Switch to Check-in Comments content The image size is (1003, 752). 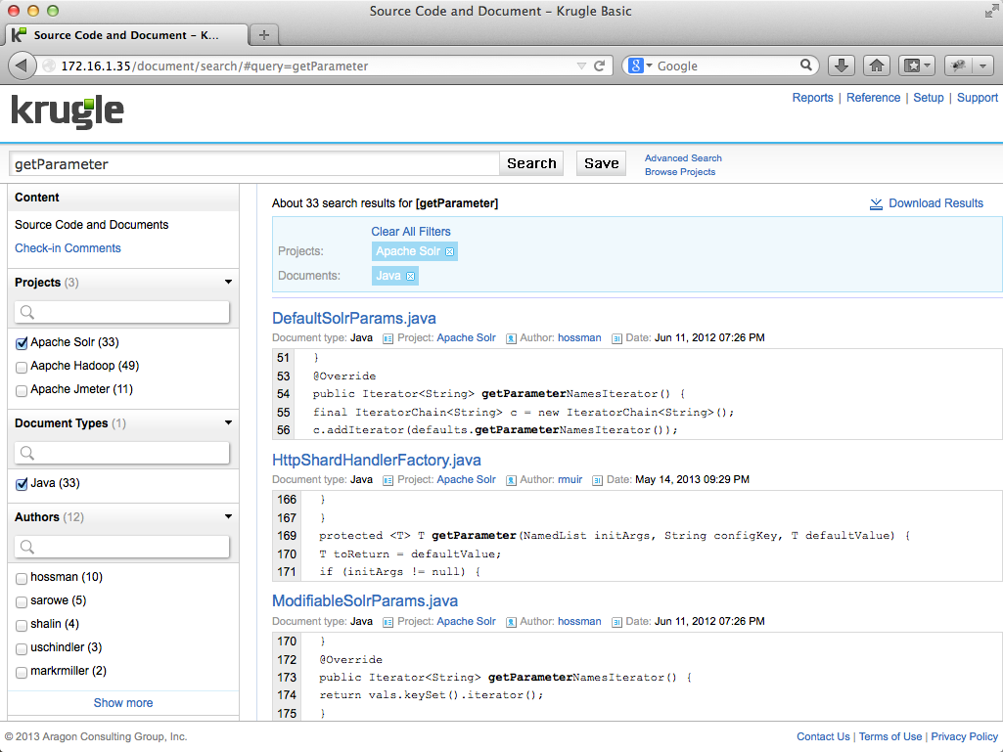pos(68,248)
